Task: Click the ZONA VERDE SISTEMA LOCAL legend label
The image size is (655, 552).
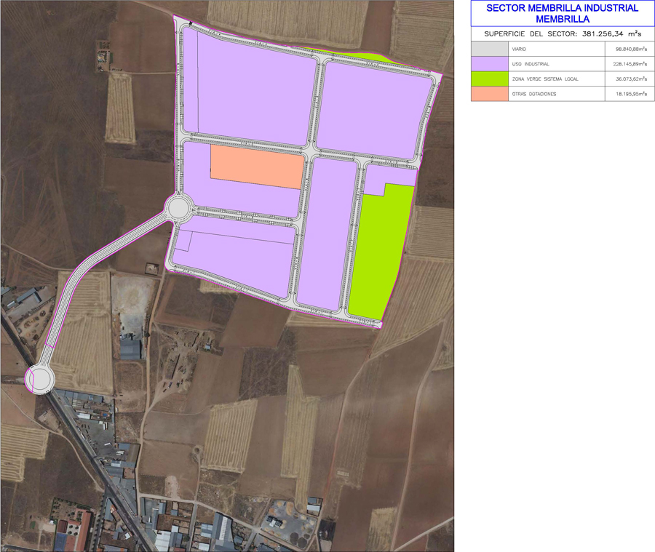Action: tap(545, 79)
